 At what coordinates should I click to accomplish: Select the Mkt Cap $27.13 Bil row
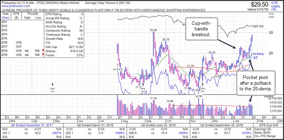pyautogui.click(x=64, y=47)
